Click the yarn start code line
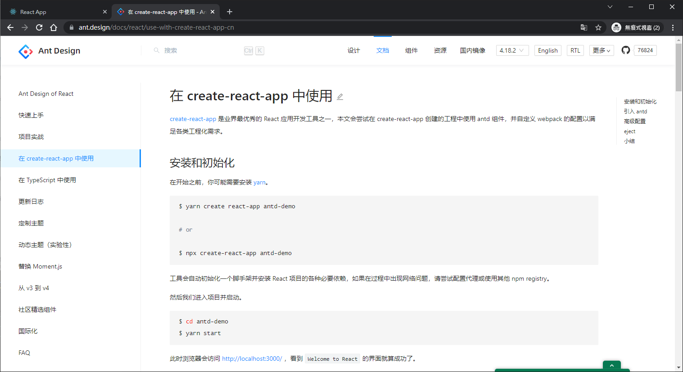 (200, 333)
